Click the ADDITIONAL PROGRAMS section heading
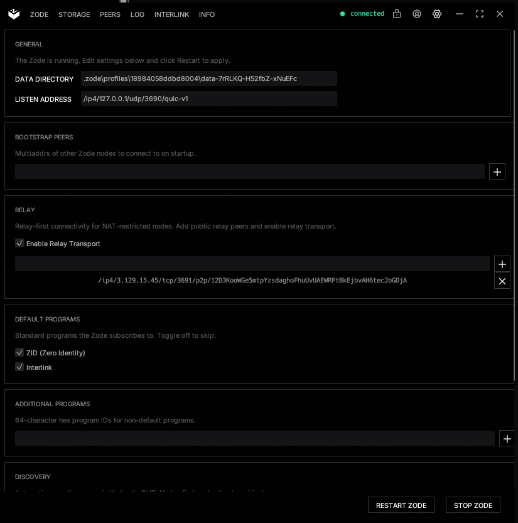Viewport: 518px width, 523px height. pyautogui.click(x=52, y=404)
